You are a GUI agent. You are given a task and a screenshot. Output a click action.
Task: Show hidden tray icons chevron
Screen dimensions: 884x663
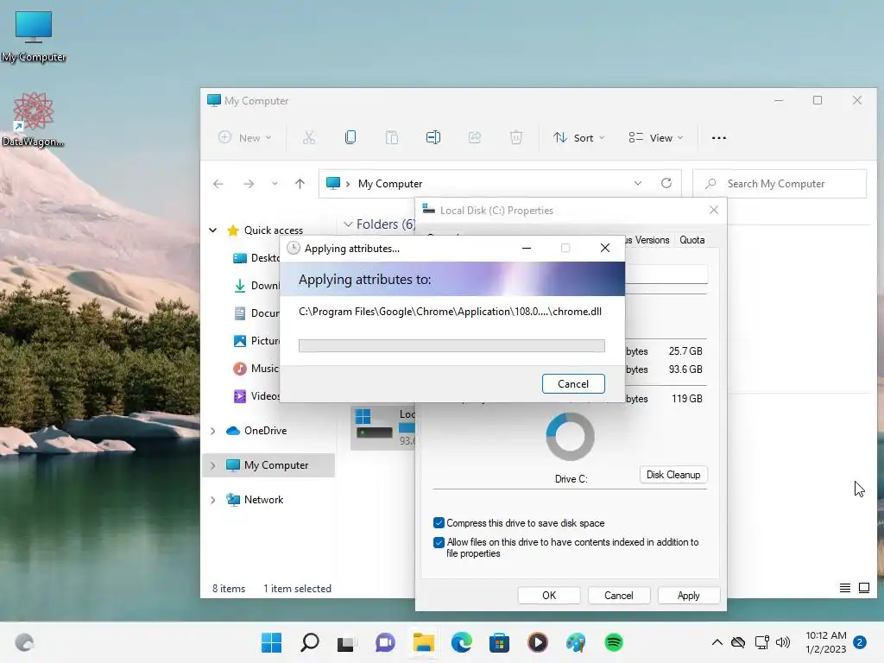(717, 642)
